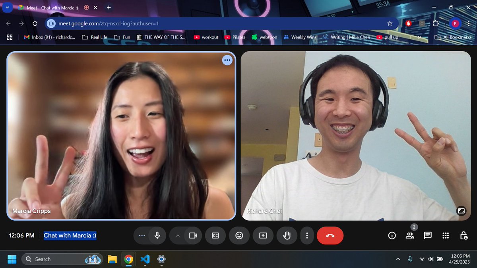Expand camera options with the chevron
Screen dimensions: 477x268
coord(178,235)
